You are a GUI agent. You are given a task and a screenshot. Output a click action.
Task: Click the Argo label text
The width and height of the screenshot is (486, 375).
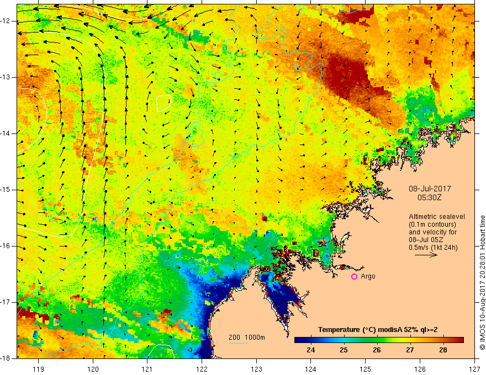point(368,276)
